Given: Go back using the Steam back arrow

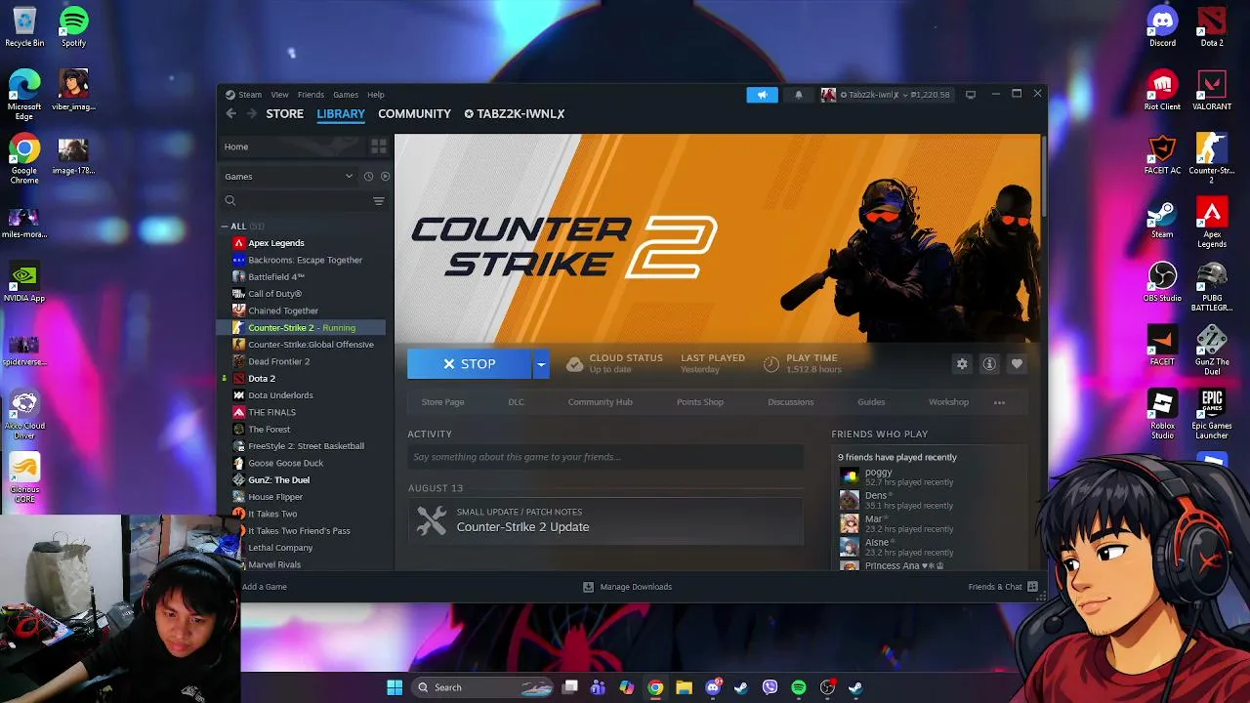Looking at the screenshot, I should pos(230,113).
